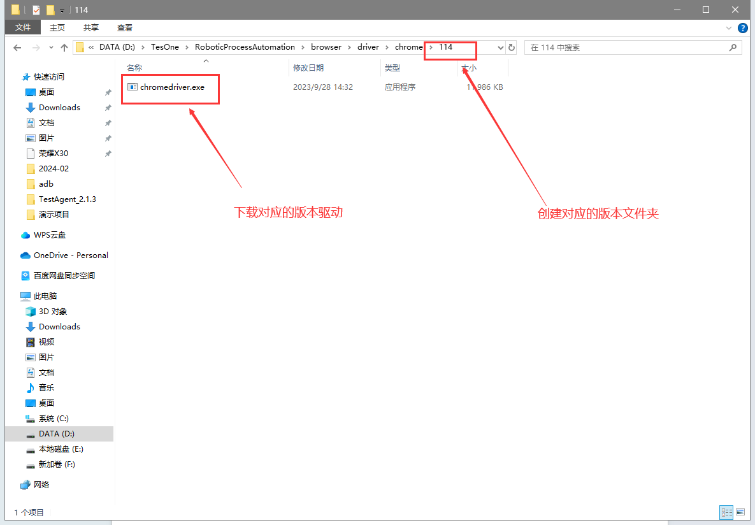755x525 pixels.
Task: Click the chromedriver.exe application icon
Action: click(x=133, y=87)
